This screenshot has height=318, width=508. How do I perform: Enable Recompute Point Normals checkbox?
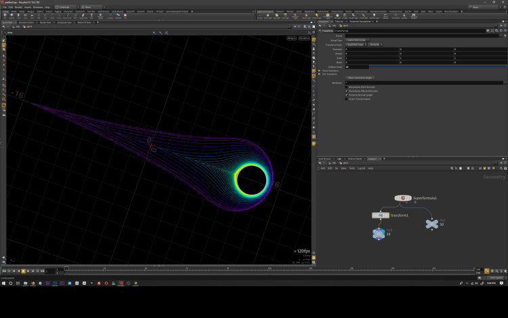[x=347, y=87]
